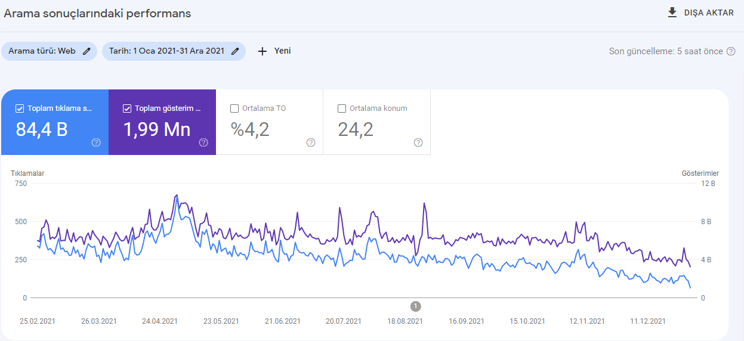Screen dimensions: 744x341
Task: Open the Arama türü: Web filter chip
Action: click(49, 51)
